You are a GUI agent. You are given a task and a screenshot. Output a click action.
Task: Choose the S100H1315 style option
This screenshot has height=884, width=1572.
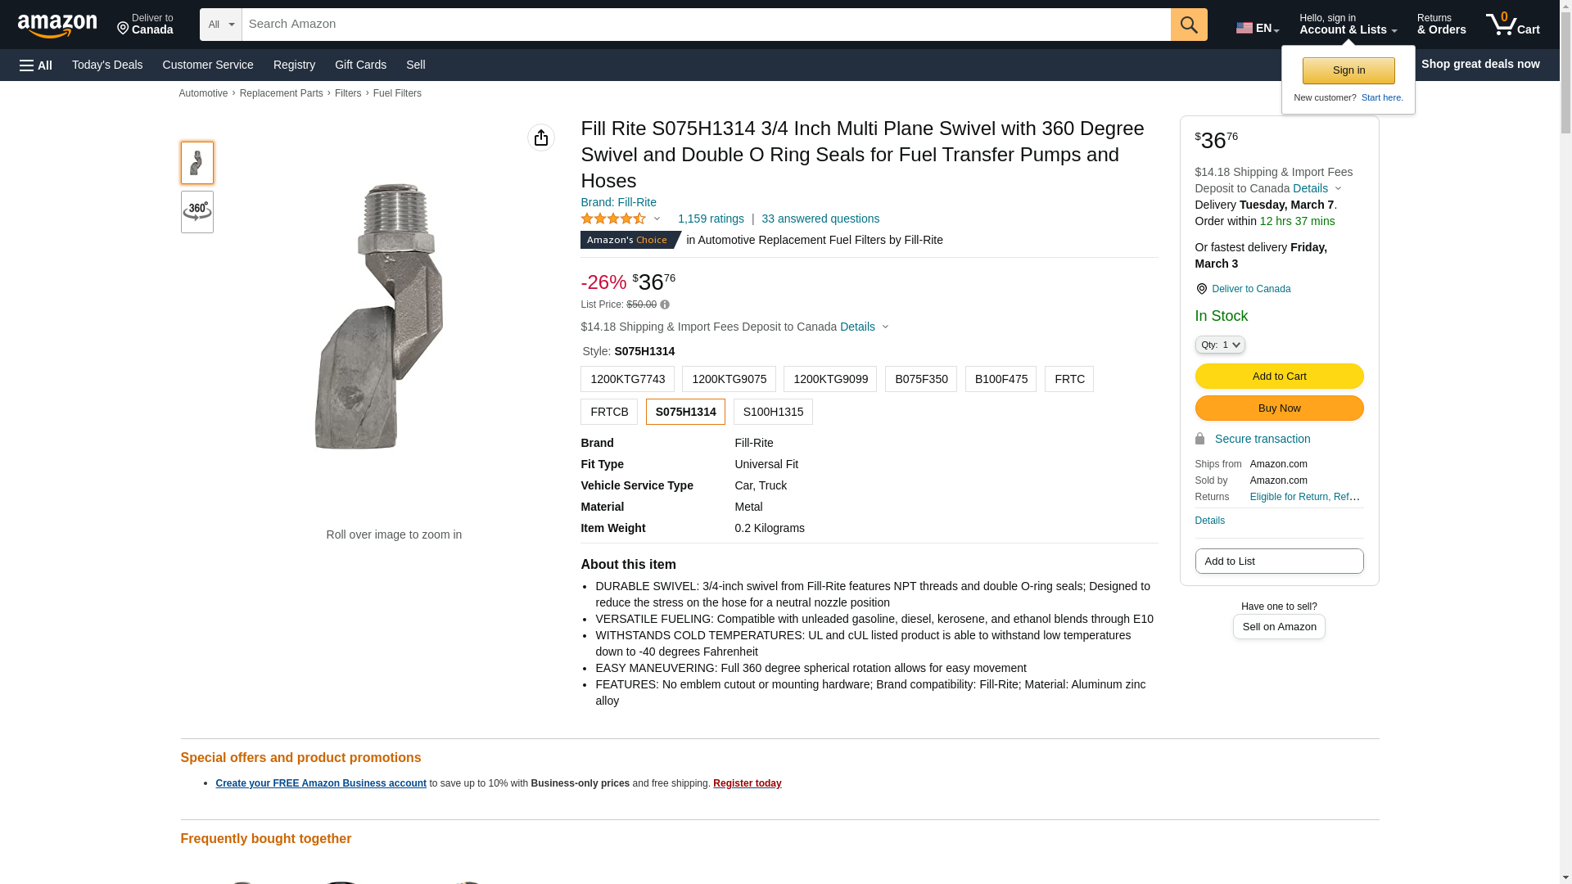[x=773, y=412]
